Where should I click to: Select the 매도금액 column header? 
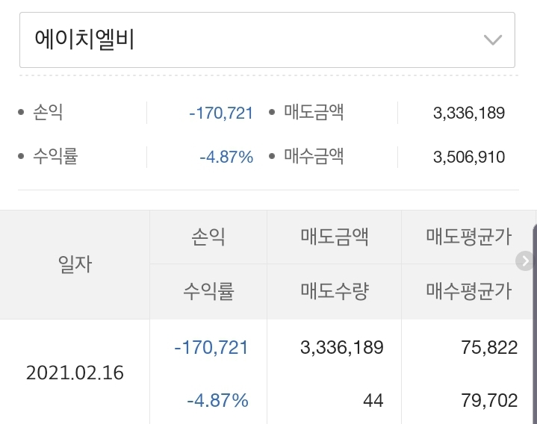(335, 237)
